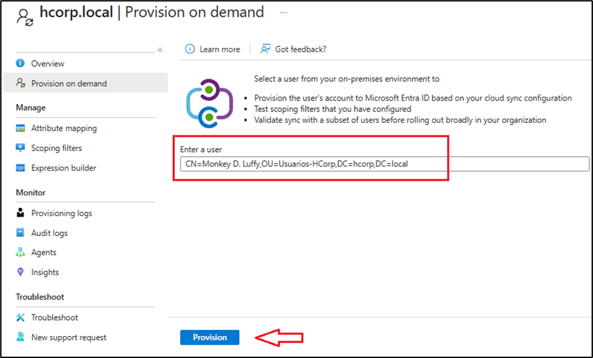Click the Attribute mapping icon

[x=20, y=129]
